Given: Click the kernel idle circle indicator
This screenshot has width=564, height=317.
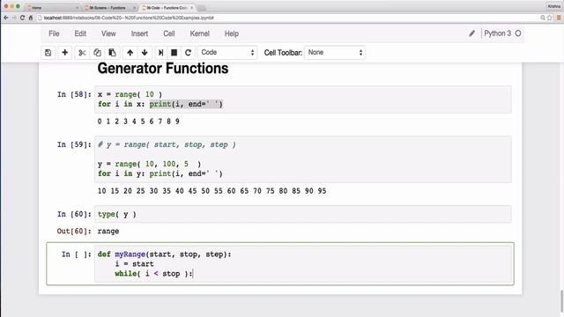Looking at the screenshot, I should pyautogui.click(x=518, y=33).
